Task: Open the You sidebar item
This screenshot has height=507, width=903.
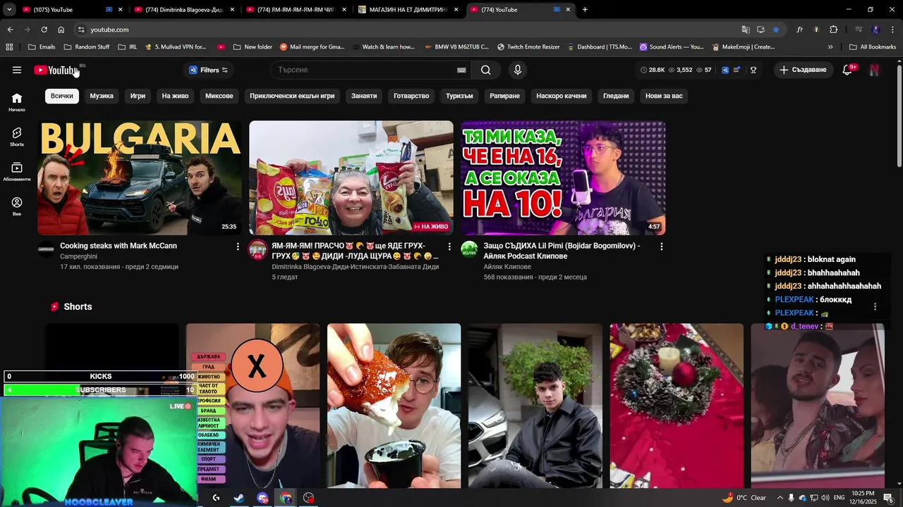Action: pos(17,206)
